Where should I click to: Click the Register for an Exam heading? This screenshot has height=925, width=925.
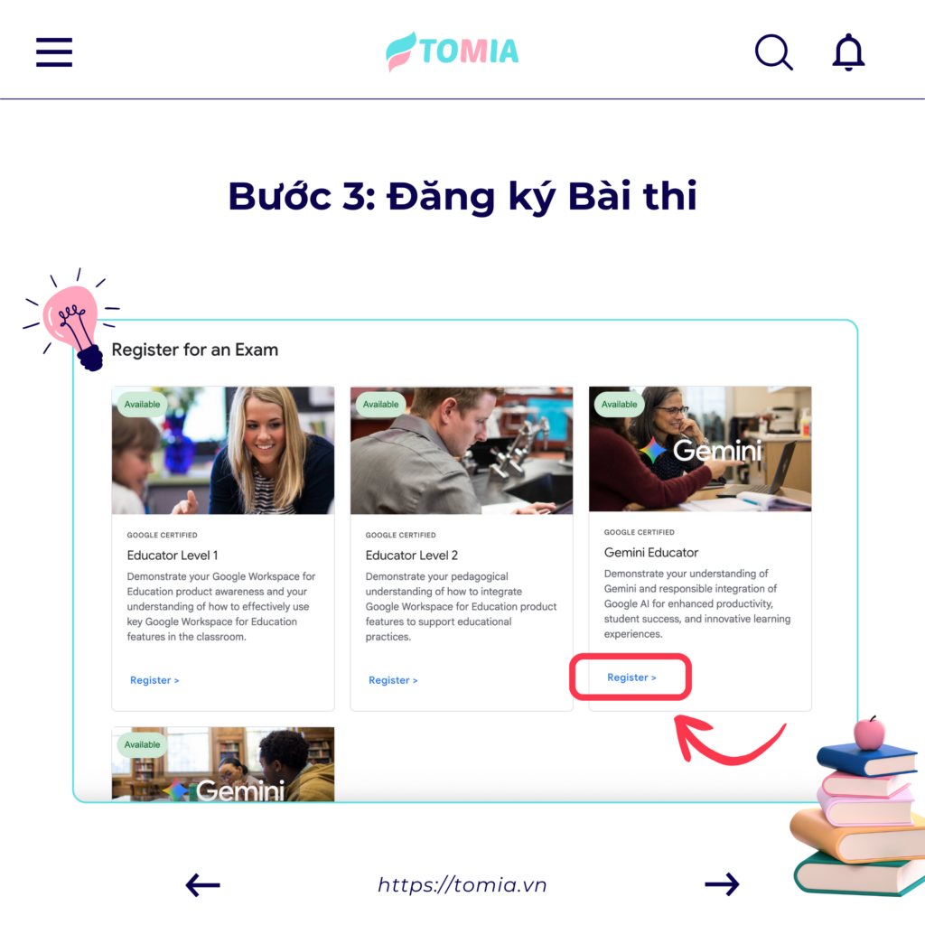click(x=195, y=350)
